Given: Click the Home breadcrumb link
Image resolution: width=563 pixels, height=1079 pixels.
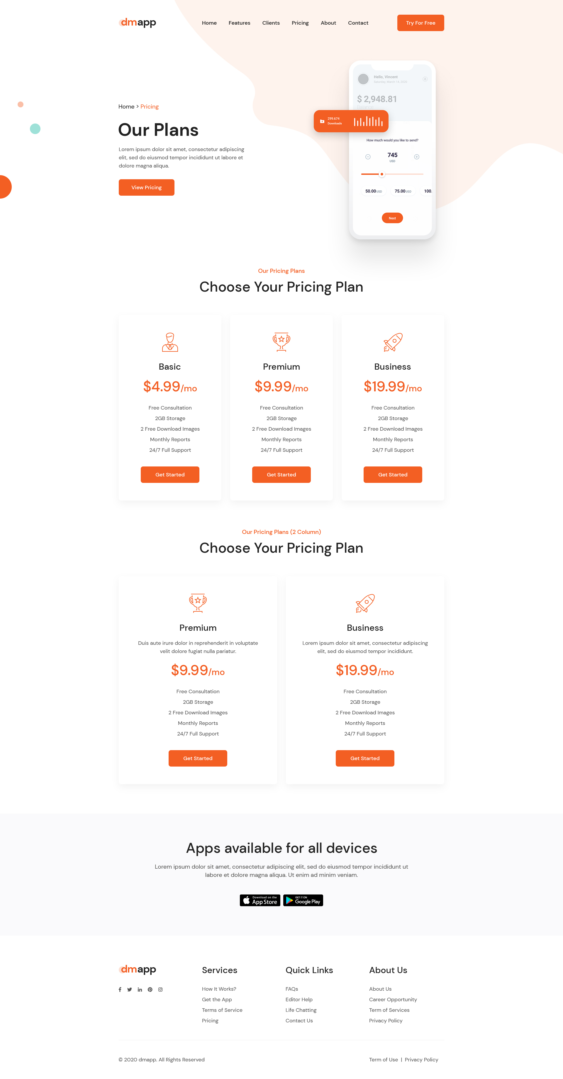Looking at the screenshot, I should point(126,106).
